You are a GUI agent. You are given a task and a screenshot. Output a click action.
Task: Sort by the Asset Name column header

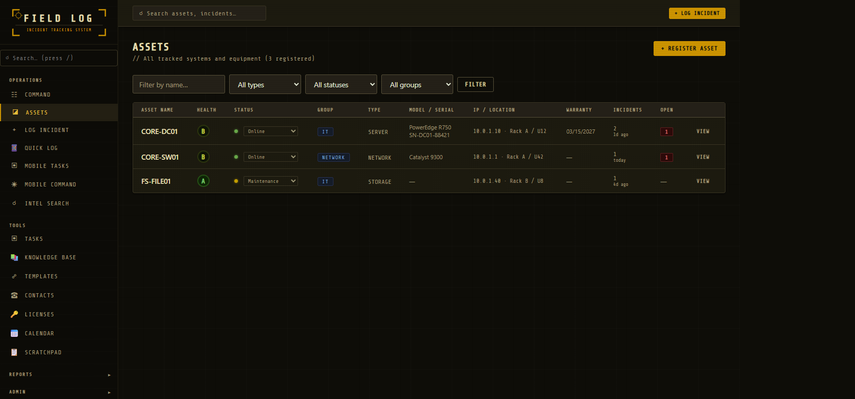click(x=157, y=110)
